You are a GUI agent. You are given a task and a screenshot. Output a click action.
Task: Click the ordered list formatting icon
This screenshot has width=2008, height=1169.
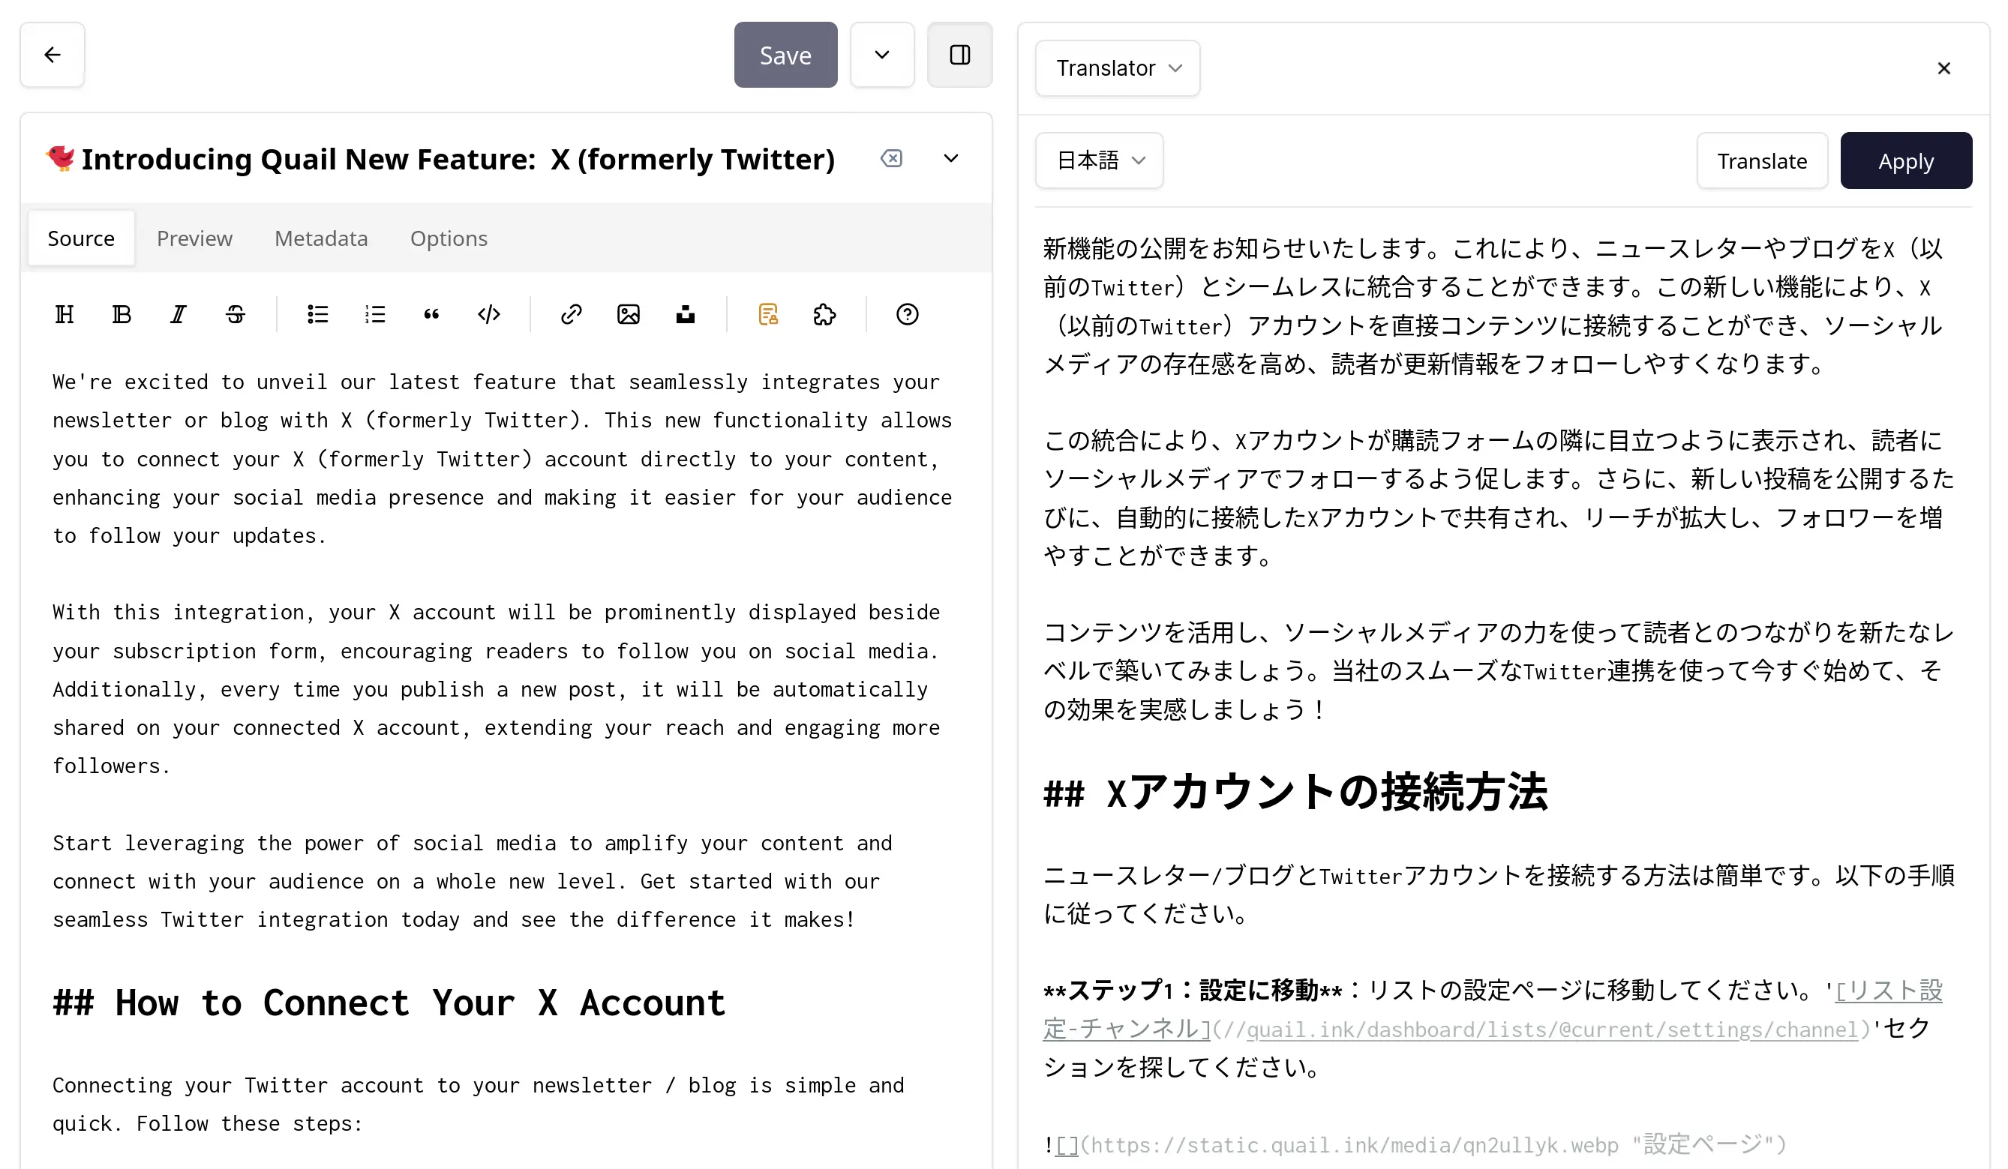coord(376,314)
